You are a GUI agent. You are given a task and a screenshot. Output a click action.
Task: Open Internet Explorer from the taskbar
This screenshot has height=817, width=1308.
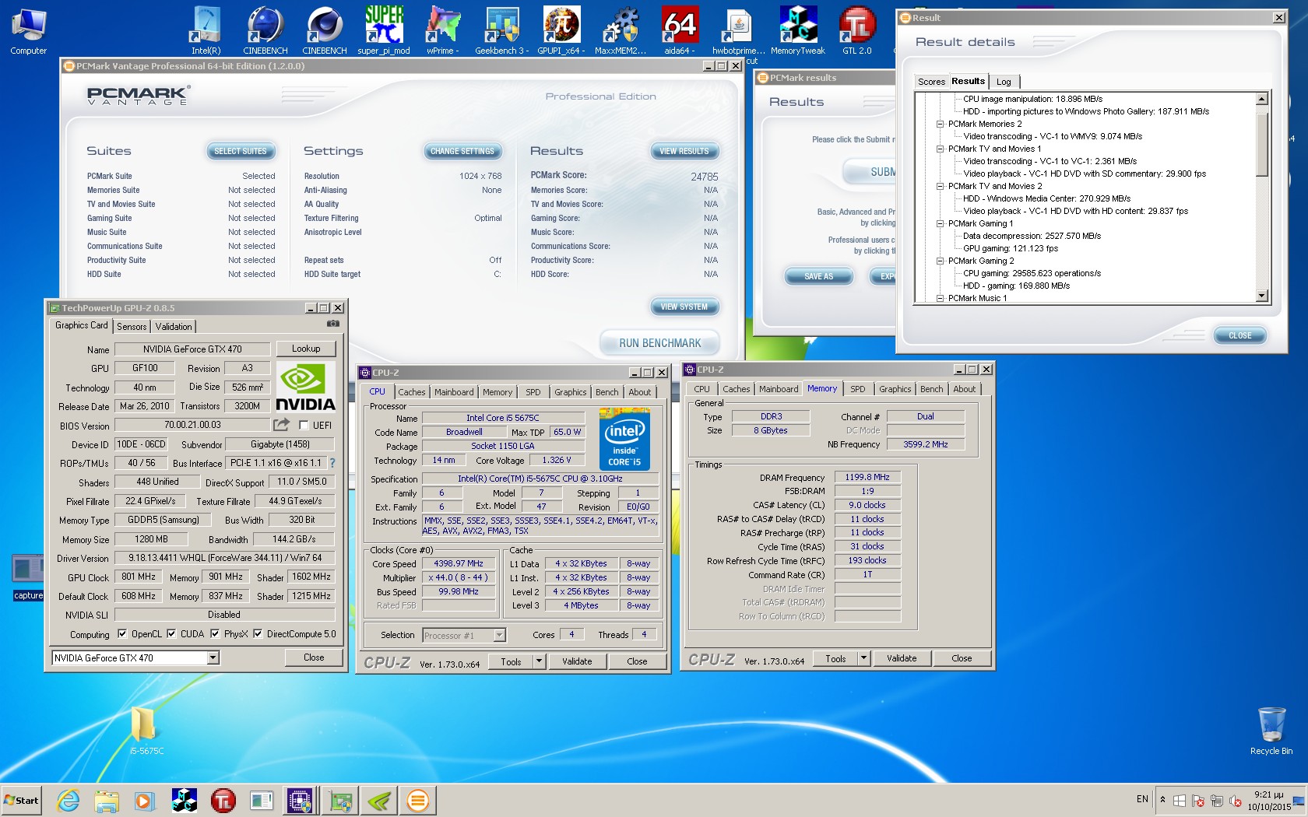pos(69,800)
